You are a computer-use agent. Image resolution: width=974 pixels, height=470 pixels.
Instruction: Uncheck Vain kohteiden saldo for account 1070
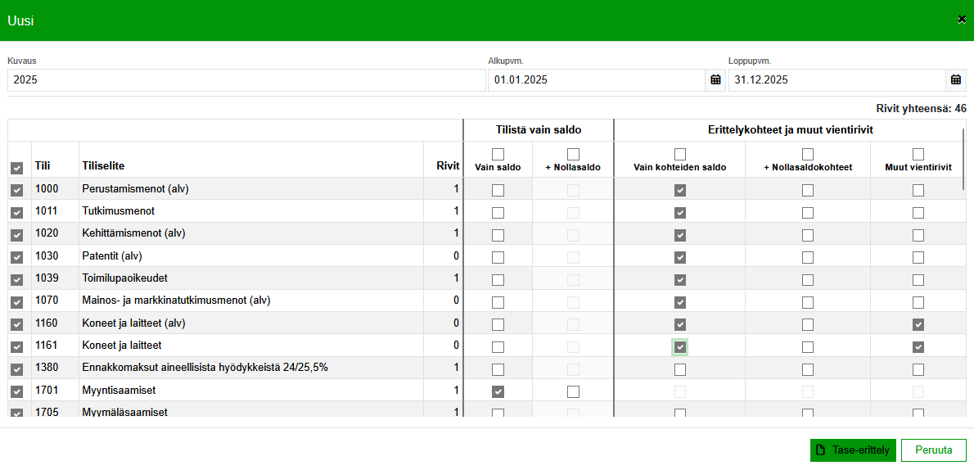coord(680,302)
